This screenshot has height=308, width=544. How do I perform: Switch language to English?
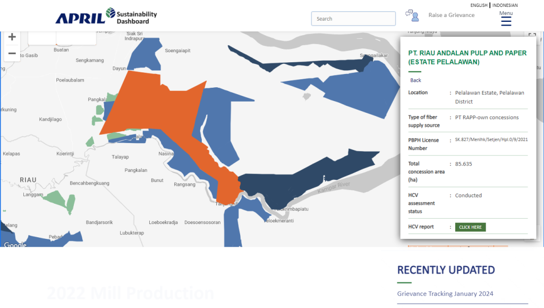pos(479,5)
